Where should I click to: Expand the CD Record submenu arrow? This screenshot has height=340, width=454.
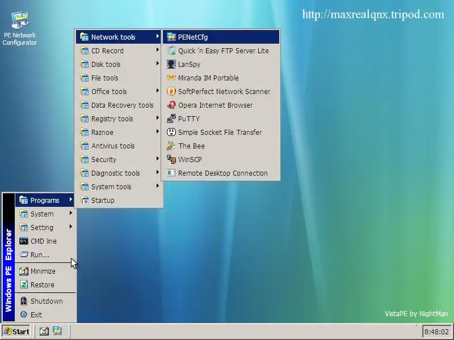[158, 50]
